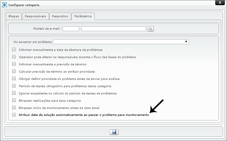Enable 'Calcular previsão de término ao atribuir prioridade'
The image size is (227, 141).
point(14,71)
